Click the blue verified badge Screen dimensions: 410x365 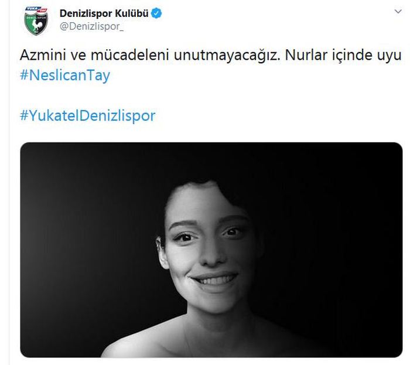(156, 13)
